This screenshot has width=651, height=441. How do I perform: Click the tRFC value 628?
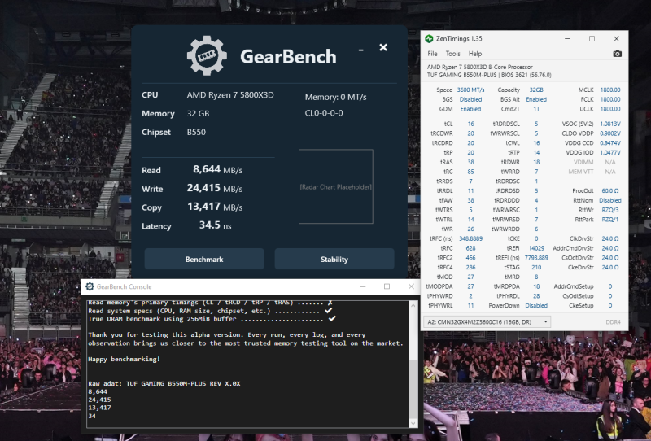pyautogui.click(x=470, y=248)
